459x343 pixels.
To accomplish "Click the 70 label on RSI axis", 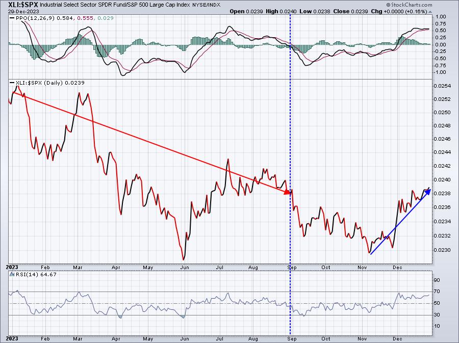I will (437, 292).
